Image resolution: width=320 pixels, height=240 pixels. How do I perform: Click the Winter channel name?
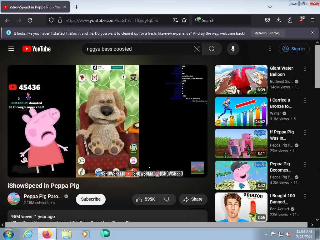(x=275, y=113)
